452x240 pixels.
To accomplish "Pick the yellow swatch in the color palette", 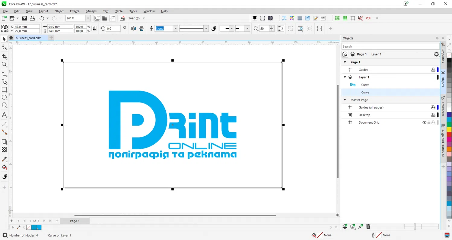I will pyautogui.click(x=449, y=129).
